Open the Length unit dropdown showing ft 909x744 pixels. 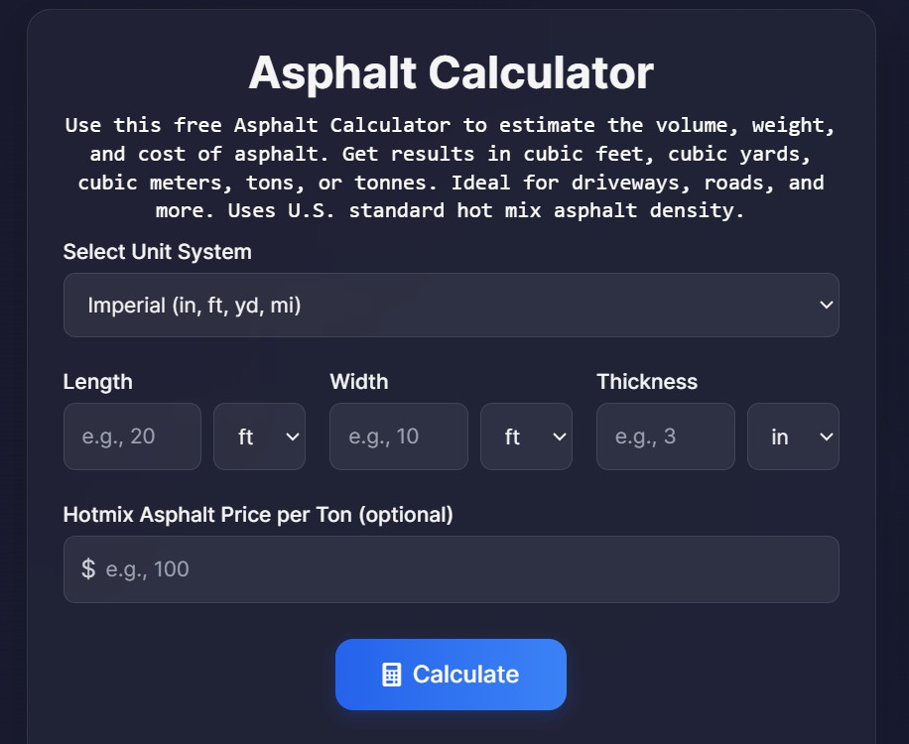coord(259,436)
